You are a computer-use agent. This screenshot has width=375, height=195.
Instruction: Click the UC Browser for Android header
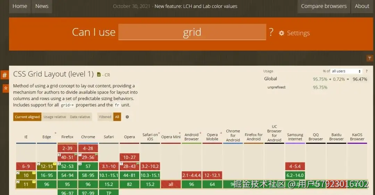[274, 133]
